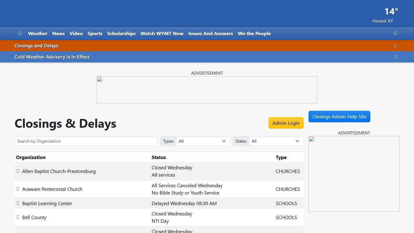Image resolution: width=414 pixels, height=233 pixels.
Task: Click the icon on the Cold Weather Advisory bar
Action: click(x=395, y=57)
